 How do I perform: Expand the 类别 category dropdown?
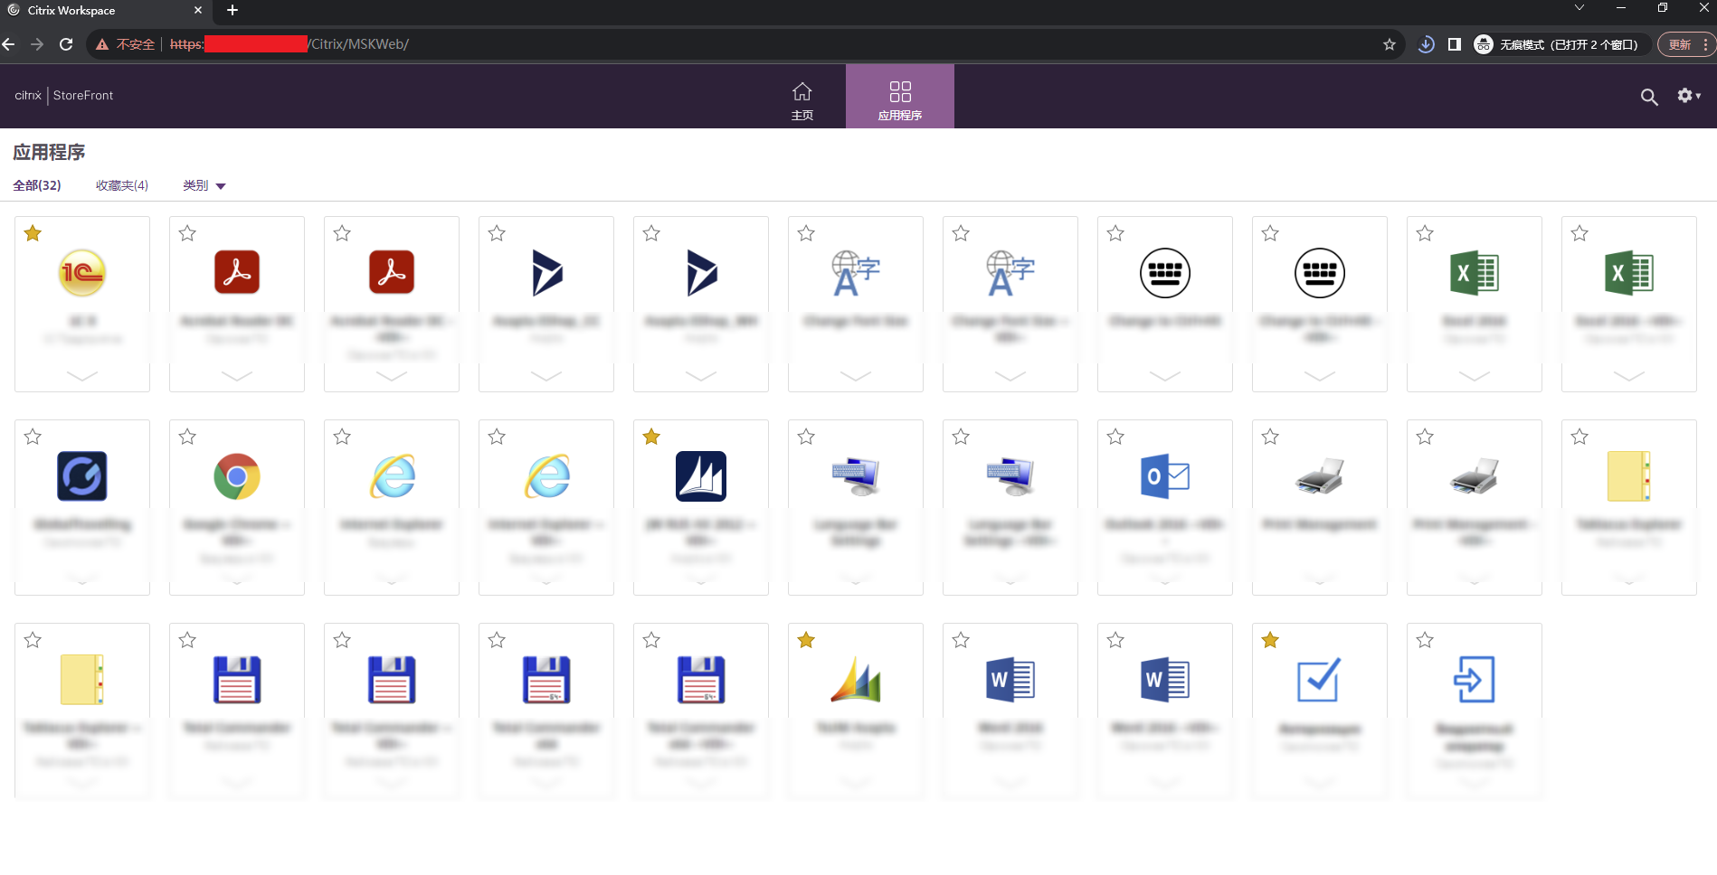[204, 185]
